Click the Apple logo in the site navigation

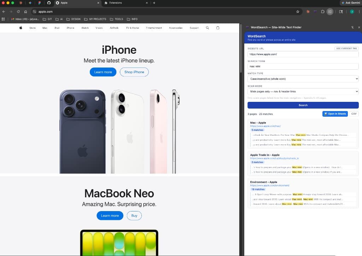coord(20,28)
